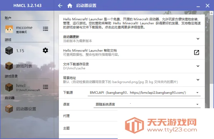Click the HMCL 3.2.143 title text
This screenshot has width=214, height=139.
[x=27, y=5]
